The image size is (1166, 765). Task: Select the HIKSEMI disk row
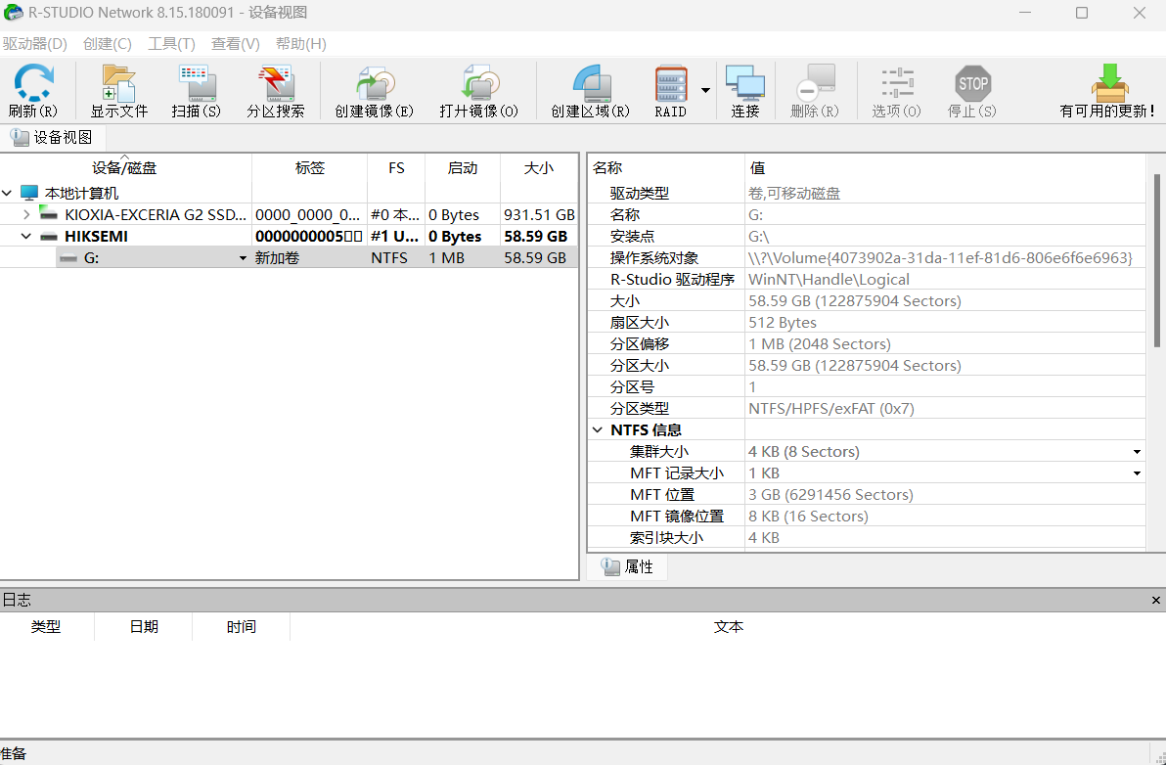289,237
